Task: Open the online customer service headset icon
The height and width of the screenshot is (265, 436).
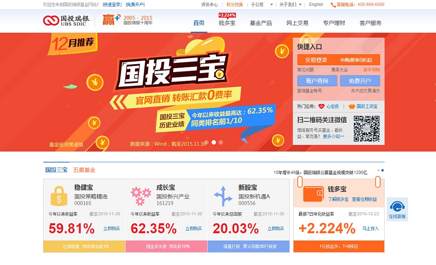Action: coord(397,207)
